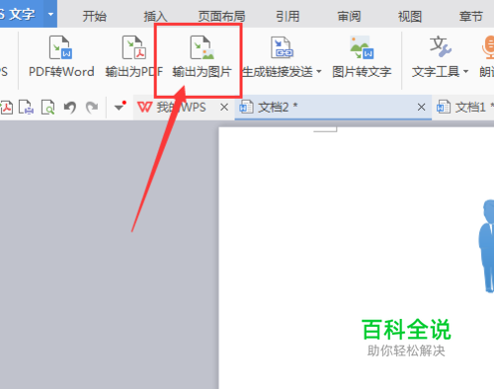Click the 输出为图片 export icon

202,47
